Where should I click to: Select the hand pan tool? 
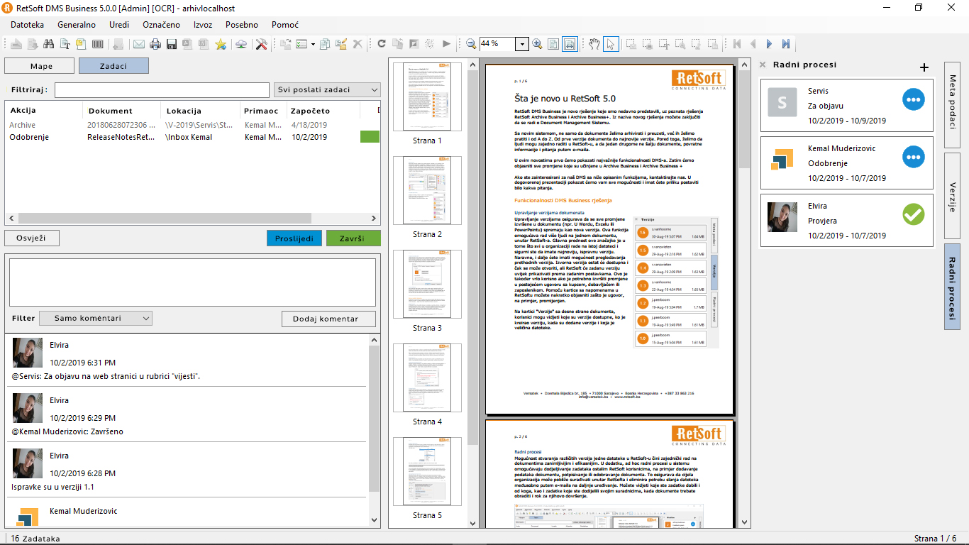tap(594, 44)
